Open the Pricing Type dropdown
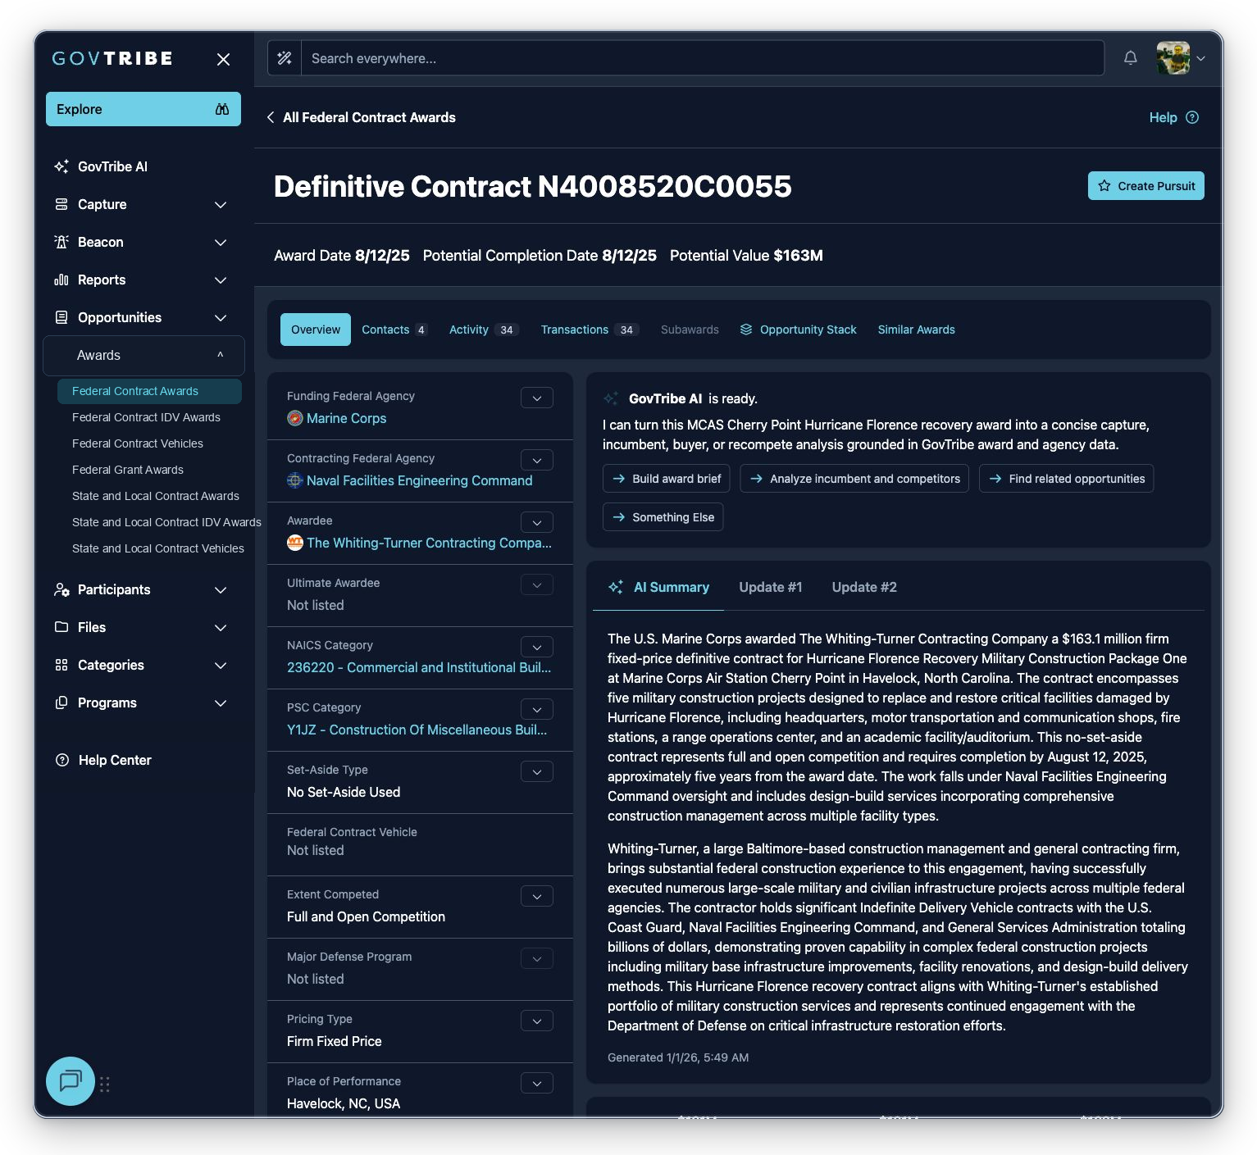 click(x=537, y=1021)
